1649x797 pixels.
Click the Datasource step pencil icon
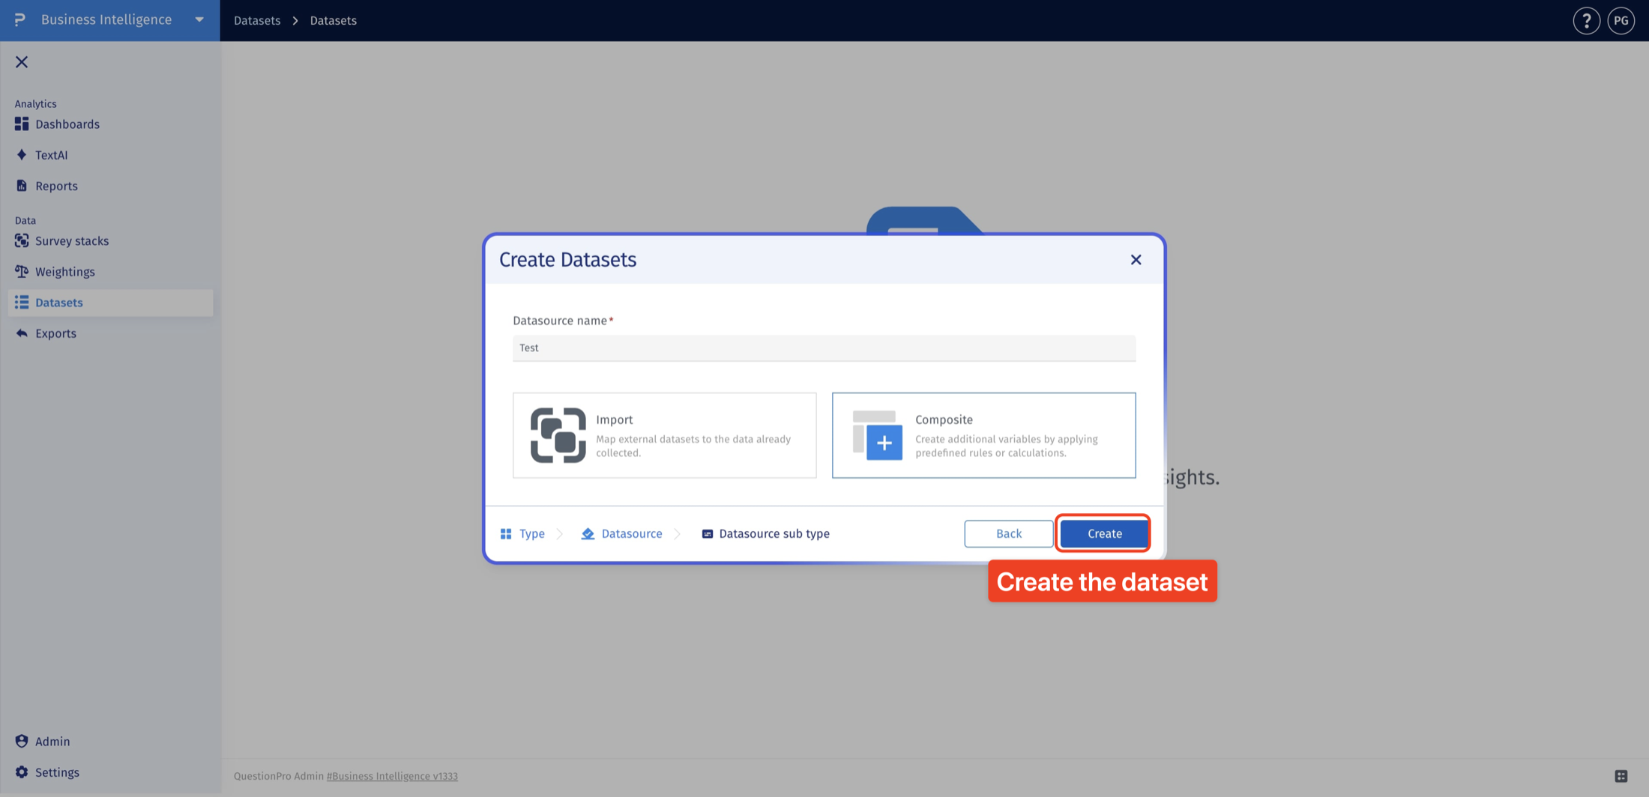click(588, 533)
